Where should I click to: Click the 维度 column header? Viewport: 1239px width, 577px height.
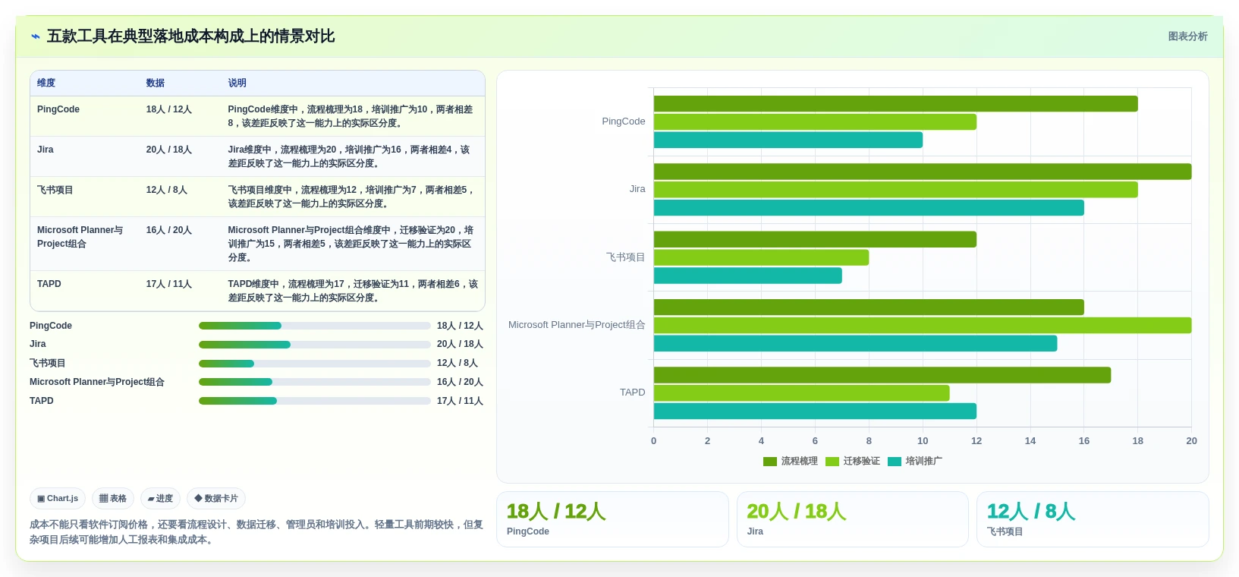tap(46, 84)
